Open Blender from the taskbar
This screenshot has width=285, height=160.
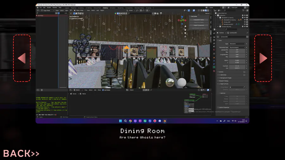point(165,121)
